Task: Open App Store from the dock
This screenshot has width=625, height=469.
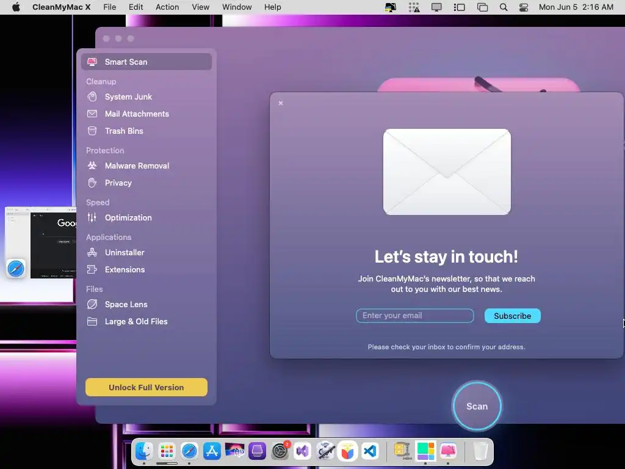Action: point(212,451)
